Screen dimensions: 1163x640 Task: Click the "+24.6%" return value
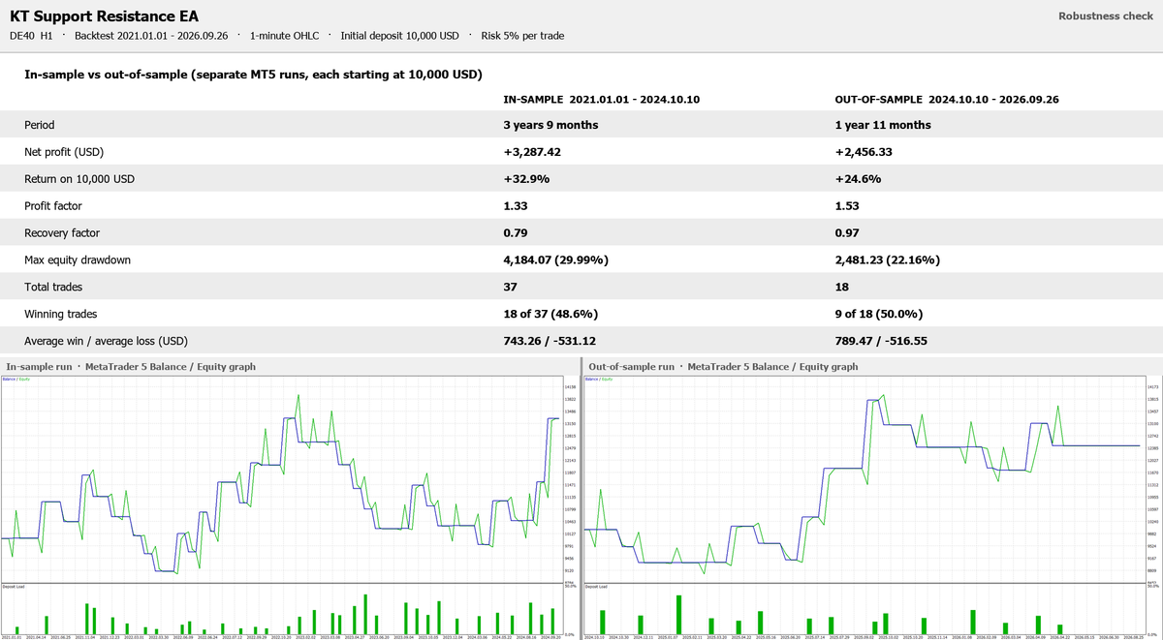[857, 179]
